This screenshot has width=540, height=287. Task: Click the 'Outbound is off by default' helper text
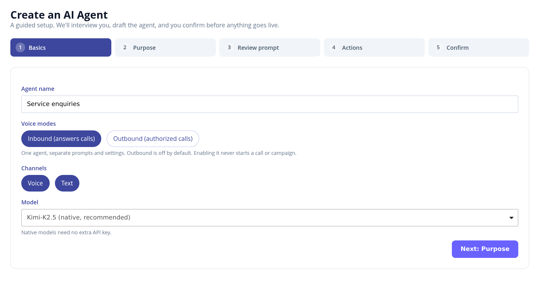159,153
